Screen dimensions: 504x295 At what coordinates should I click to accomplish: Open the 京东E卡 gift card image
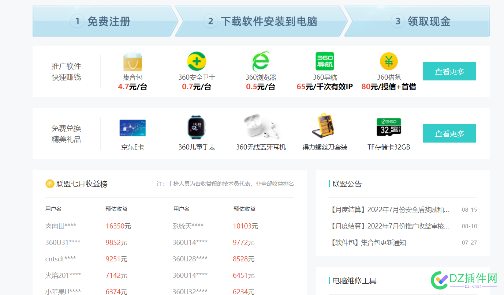pos(132,128)
